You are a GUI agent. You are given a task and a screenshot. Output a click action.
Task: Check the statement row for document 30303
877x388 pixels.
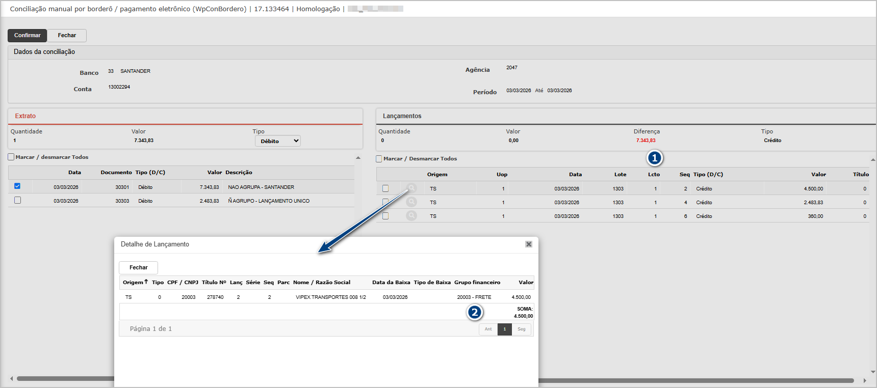(17, 200)
